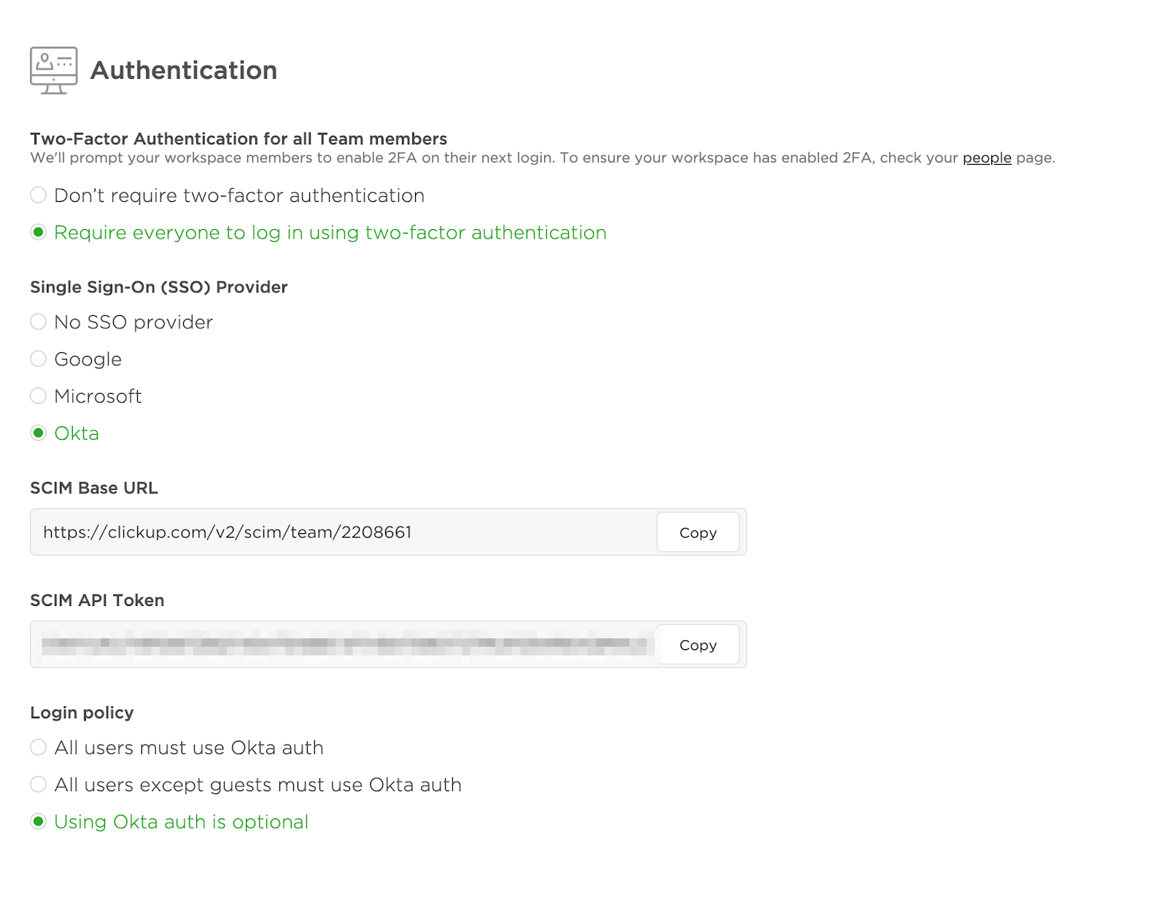
Task: Click the "Single Sign-On (SSO) Provider" heading
Action: tap(158, 287)
